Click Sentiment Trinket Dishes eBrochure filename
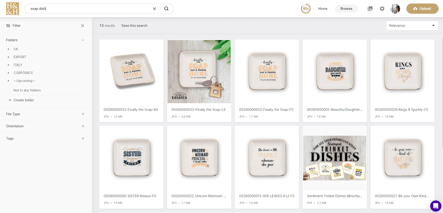This screenshot has width=443, height=213. [334, 196]
